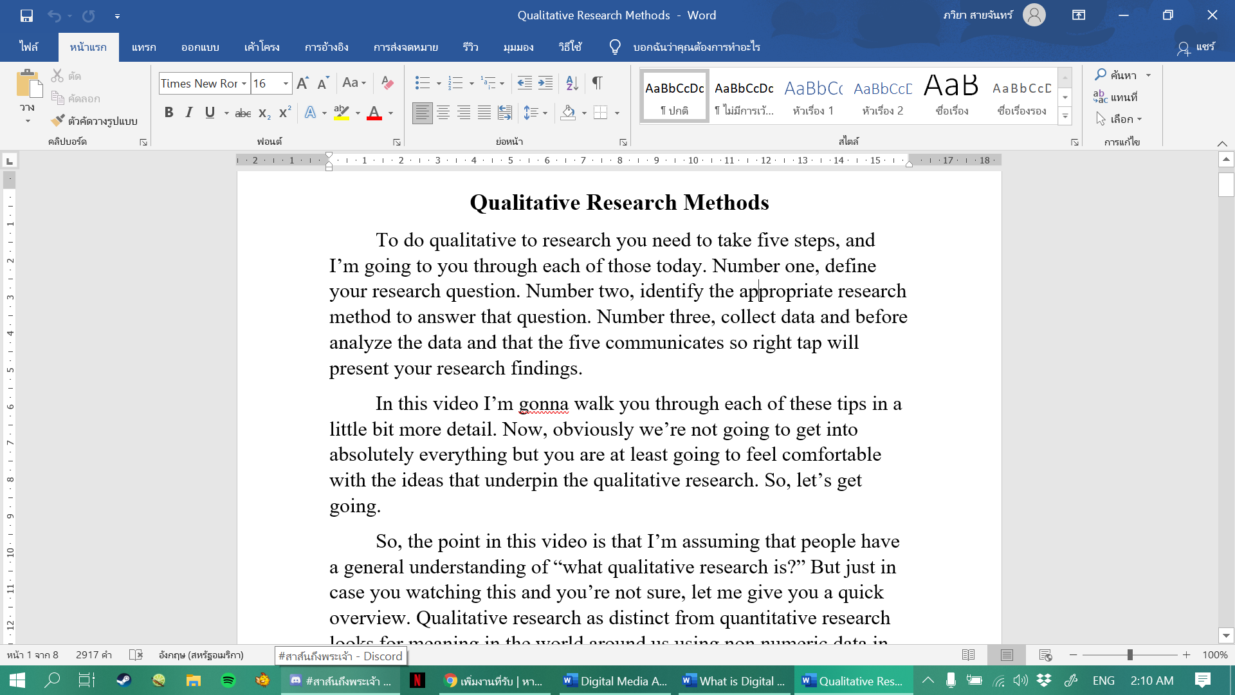
Task: Open the References tab
Action: pos(326,47)
